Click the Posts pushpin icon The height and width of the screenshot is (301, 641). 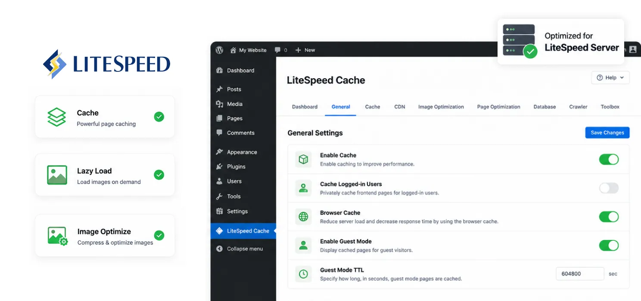tap(220, 89)
